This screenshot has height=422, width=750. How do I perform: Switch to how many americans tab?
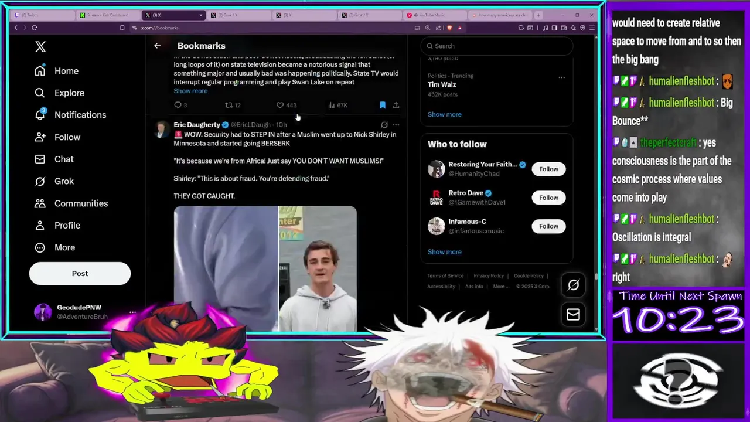(x=499, y=15)
